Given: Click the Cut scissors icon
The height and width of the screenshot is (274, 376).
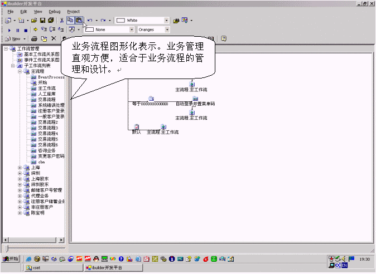Looking at the screenshot, I should tap(62, 21).
